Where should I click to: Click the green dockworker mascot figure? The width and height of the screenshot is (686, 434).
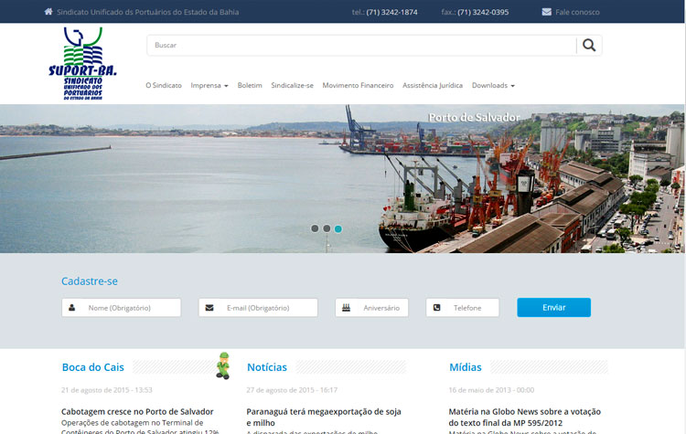[223, 365]
